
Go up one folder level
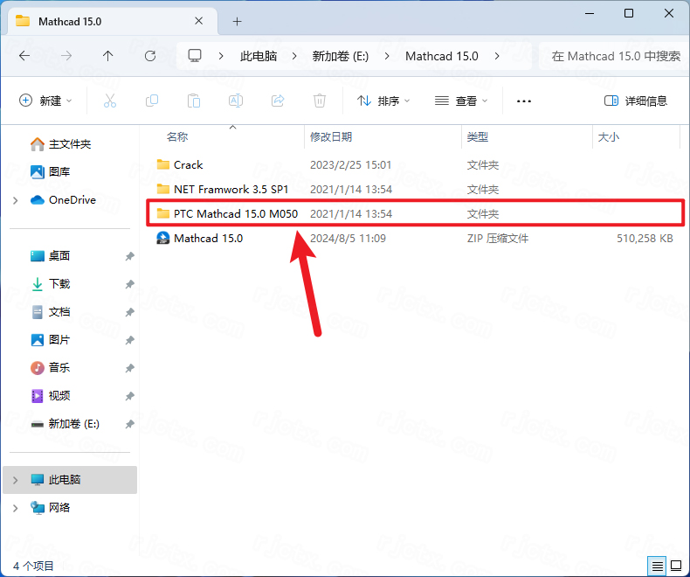tap(108, 56)
